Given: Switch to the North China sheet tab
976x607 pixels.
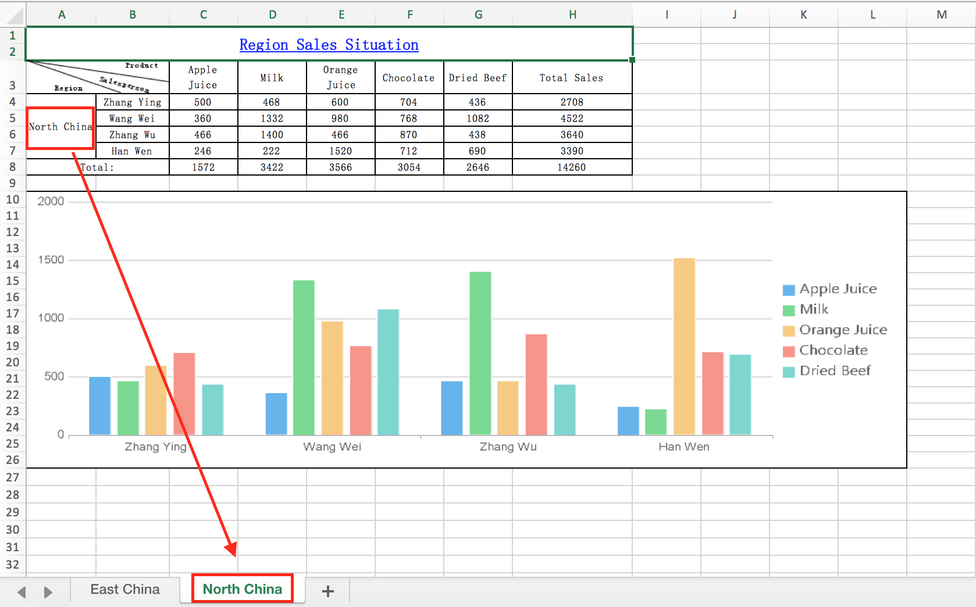Looking at the screenshot, I should 242,588.
